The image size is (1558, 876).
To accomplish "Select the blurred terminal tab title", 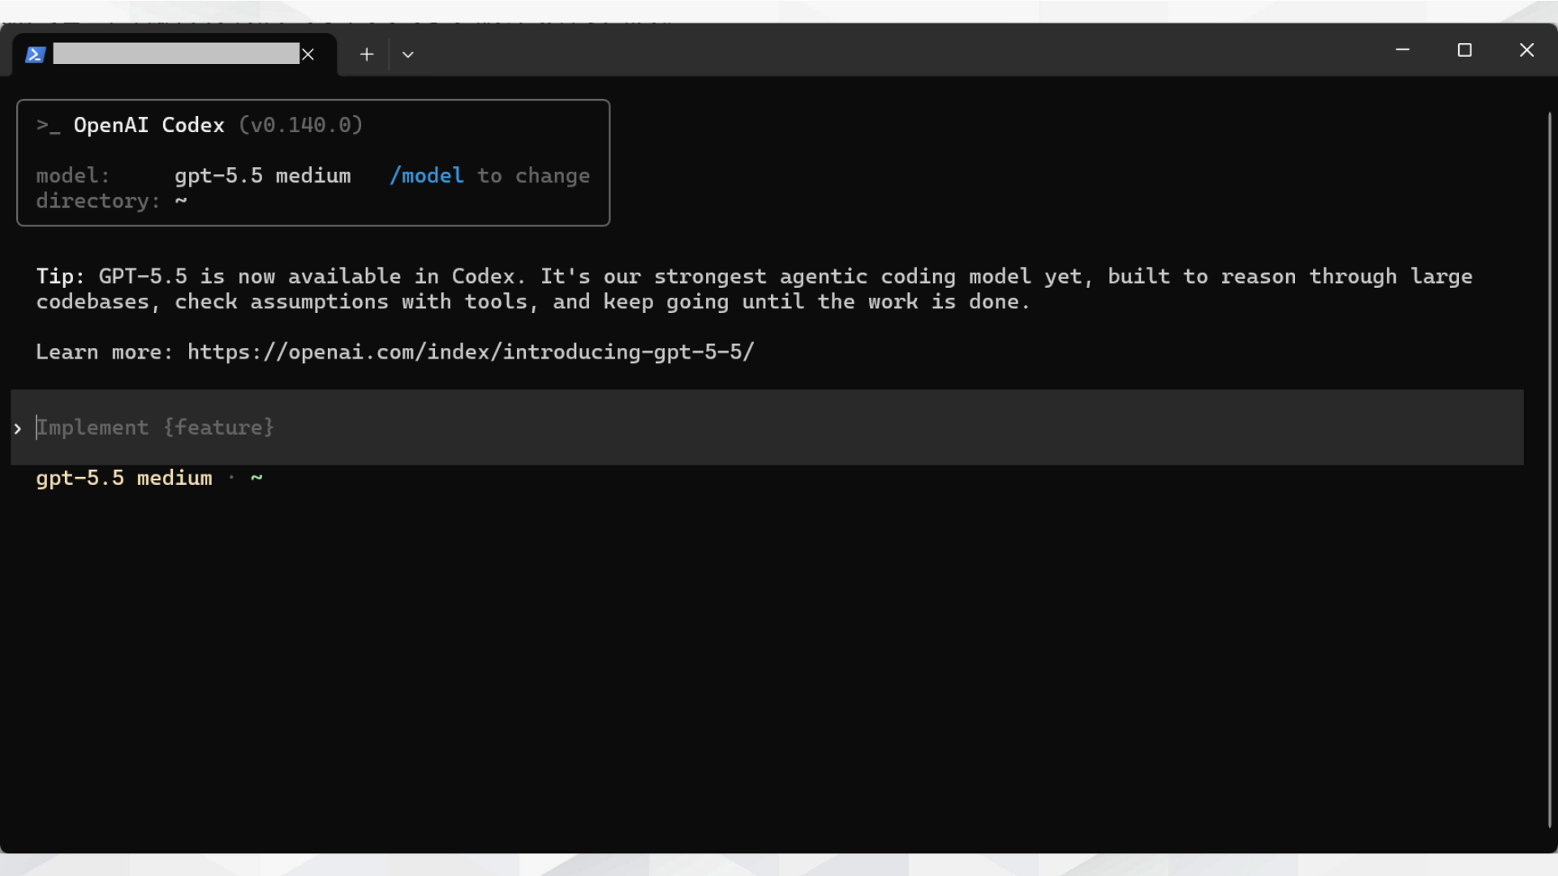I will pyautogui.click(x=176, y=54).
